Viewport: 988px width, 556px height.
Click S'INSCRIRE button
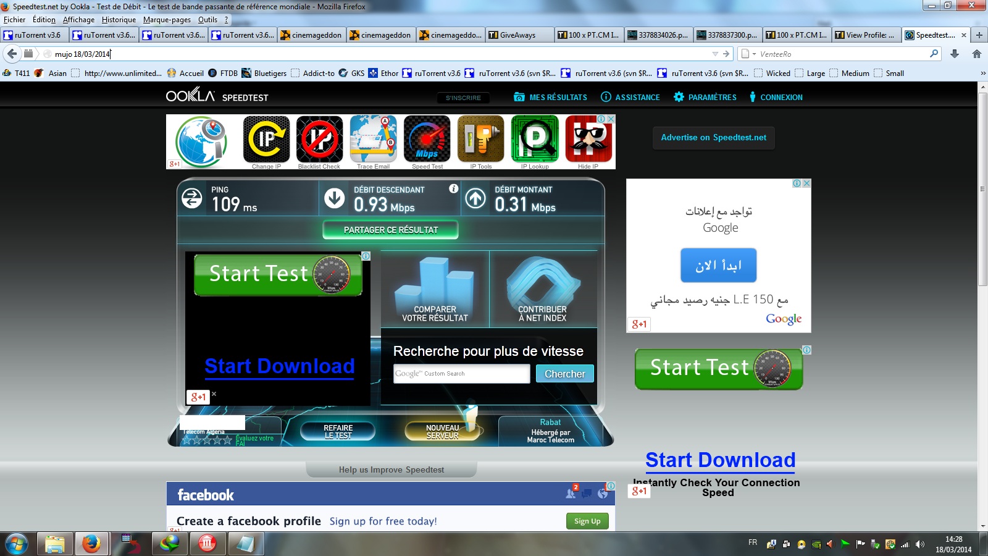[463, 98]
